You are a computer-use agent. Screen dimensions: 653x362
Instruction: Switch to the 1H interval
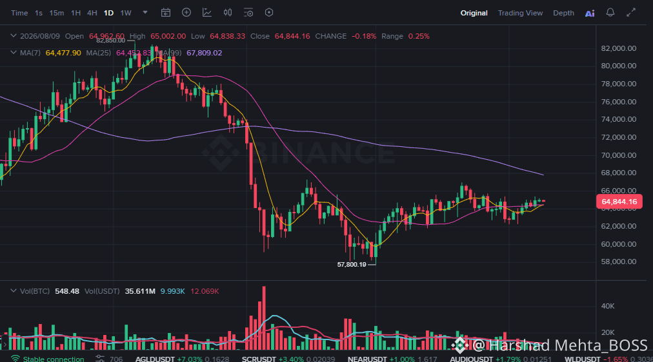click(x=75, y=13)
